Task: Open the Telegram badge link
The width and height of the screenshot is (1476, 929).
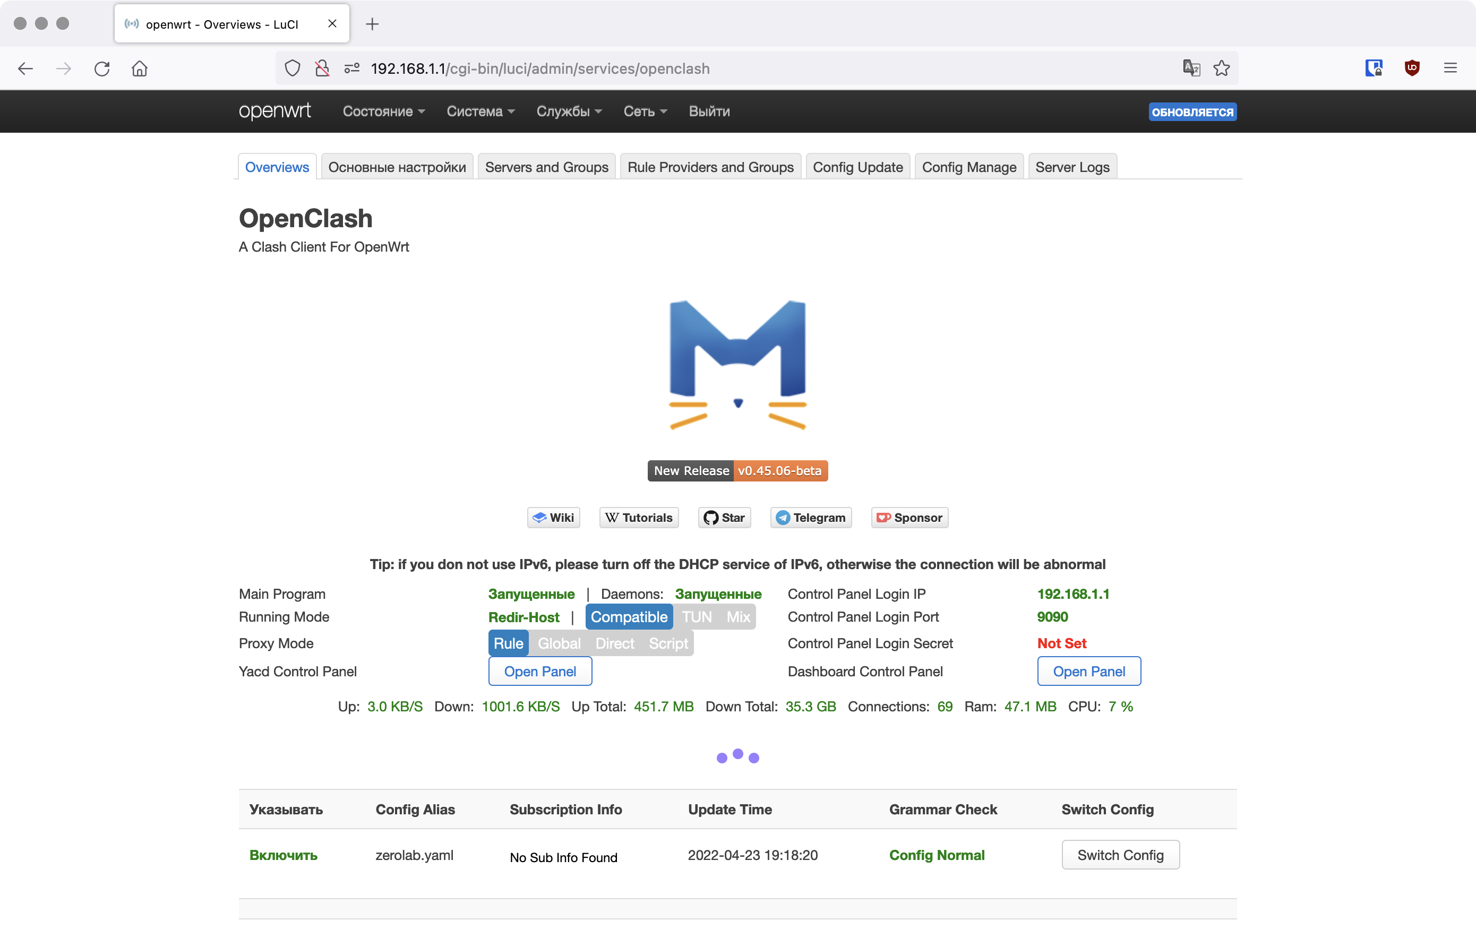Action: (x=811, y=517)
